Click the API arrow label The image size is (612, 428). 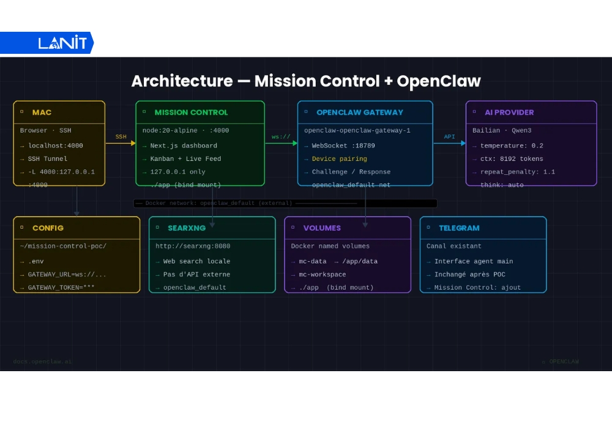(449, 137)
